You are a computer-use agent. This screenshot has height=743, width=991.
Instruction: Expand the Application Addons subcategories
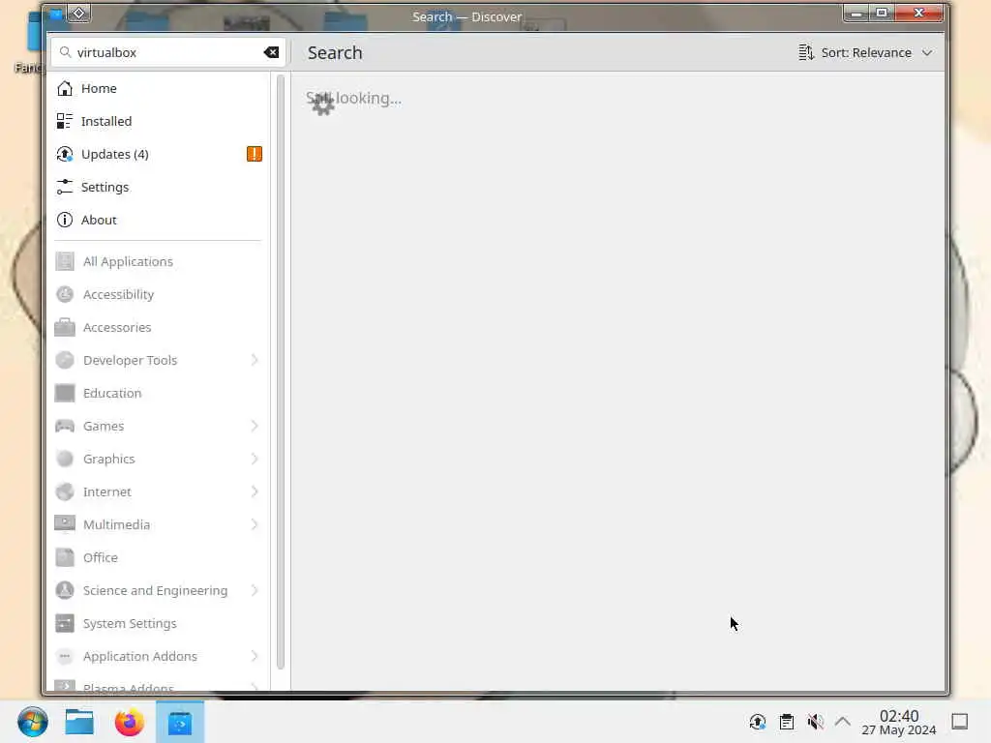[255, 657]
